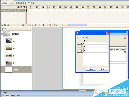
Task: Collapse the 属性 panel triangle
Action: [3, 95]
